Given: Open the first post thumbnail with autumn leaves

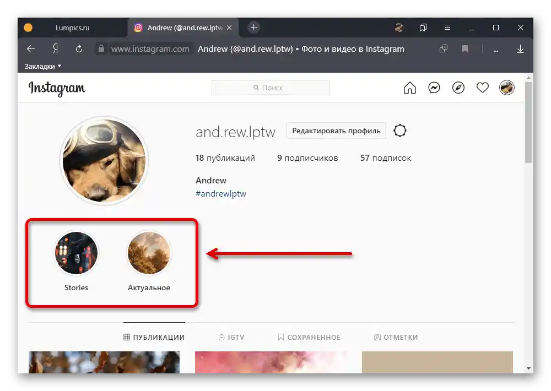Looking at the screenshot, I should [x=104, y=362].
